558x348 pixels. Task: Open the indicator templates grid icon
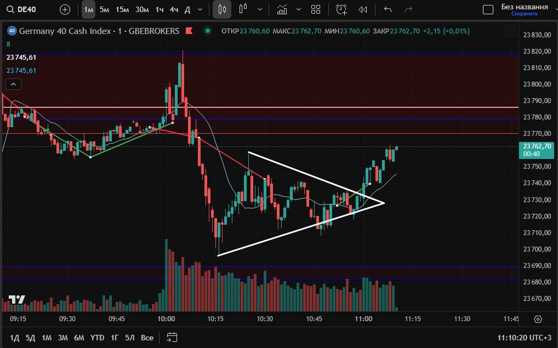[x=316, y=10]
